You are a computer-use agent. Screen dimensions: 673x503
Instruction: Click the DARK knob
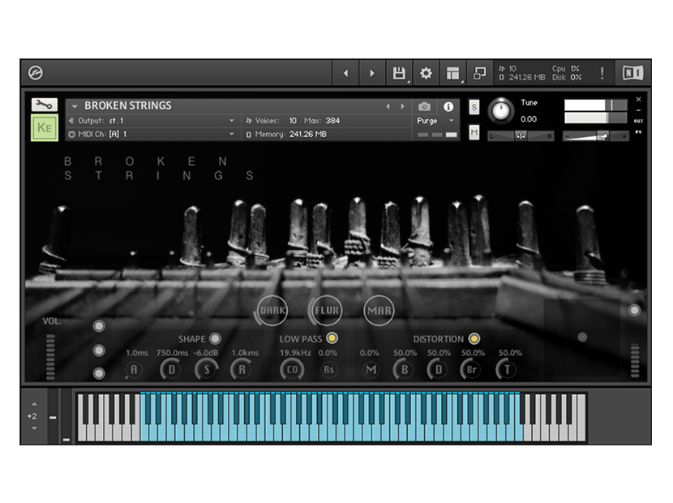272,310
